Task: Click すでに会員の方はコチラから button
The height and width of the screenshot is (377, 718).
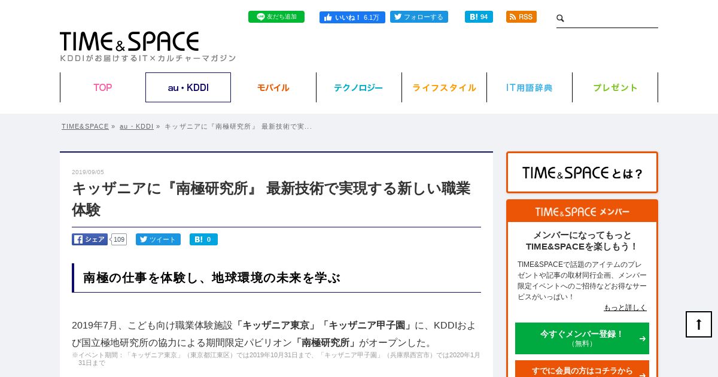Action: 582,369
